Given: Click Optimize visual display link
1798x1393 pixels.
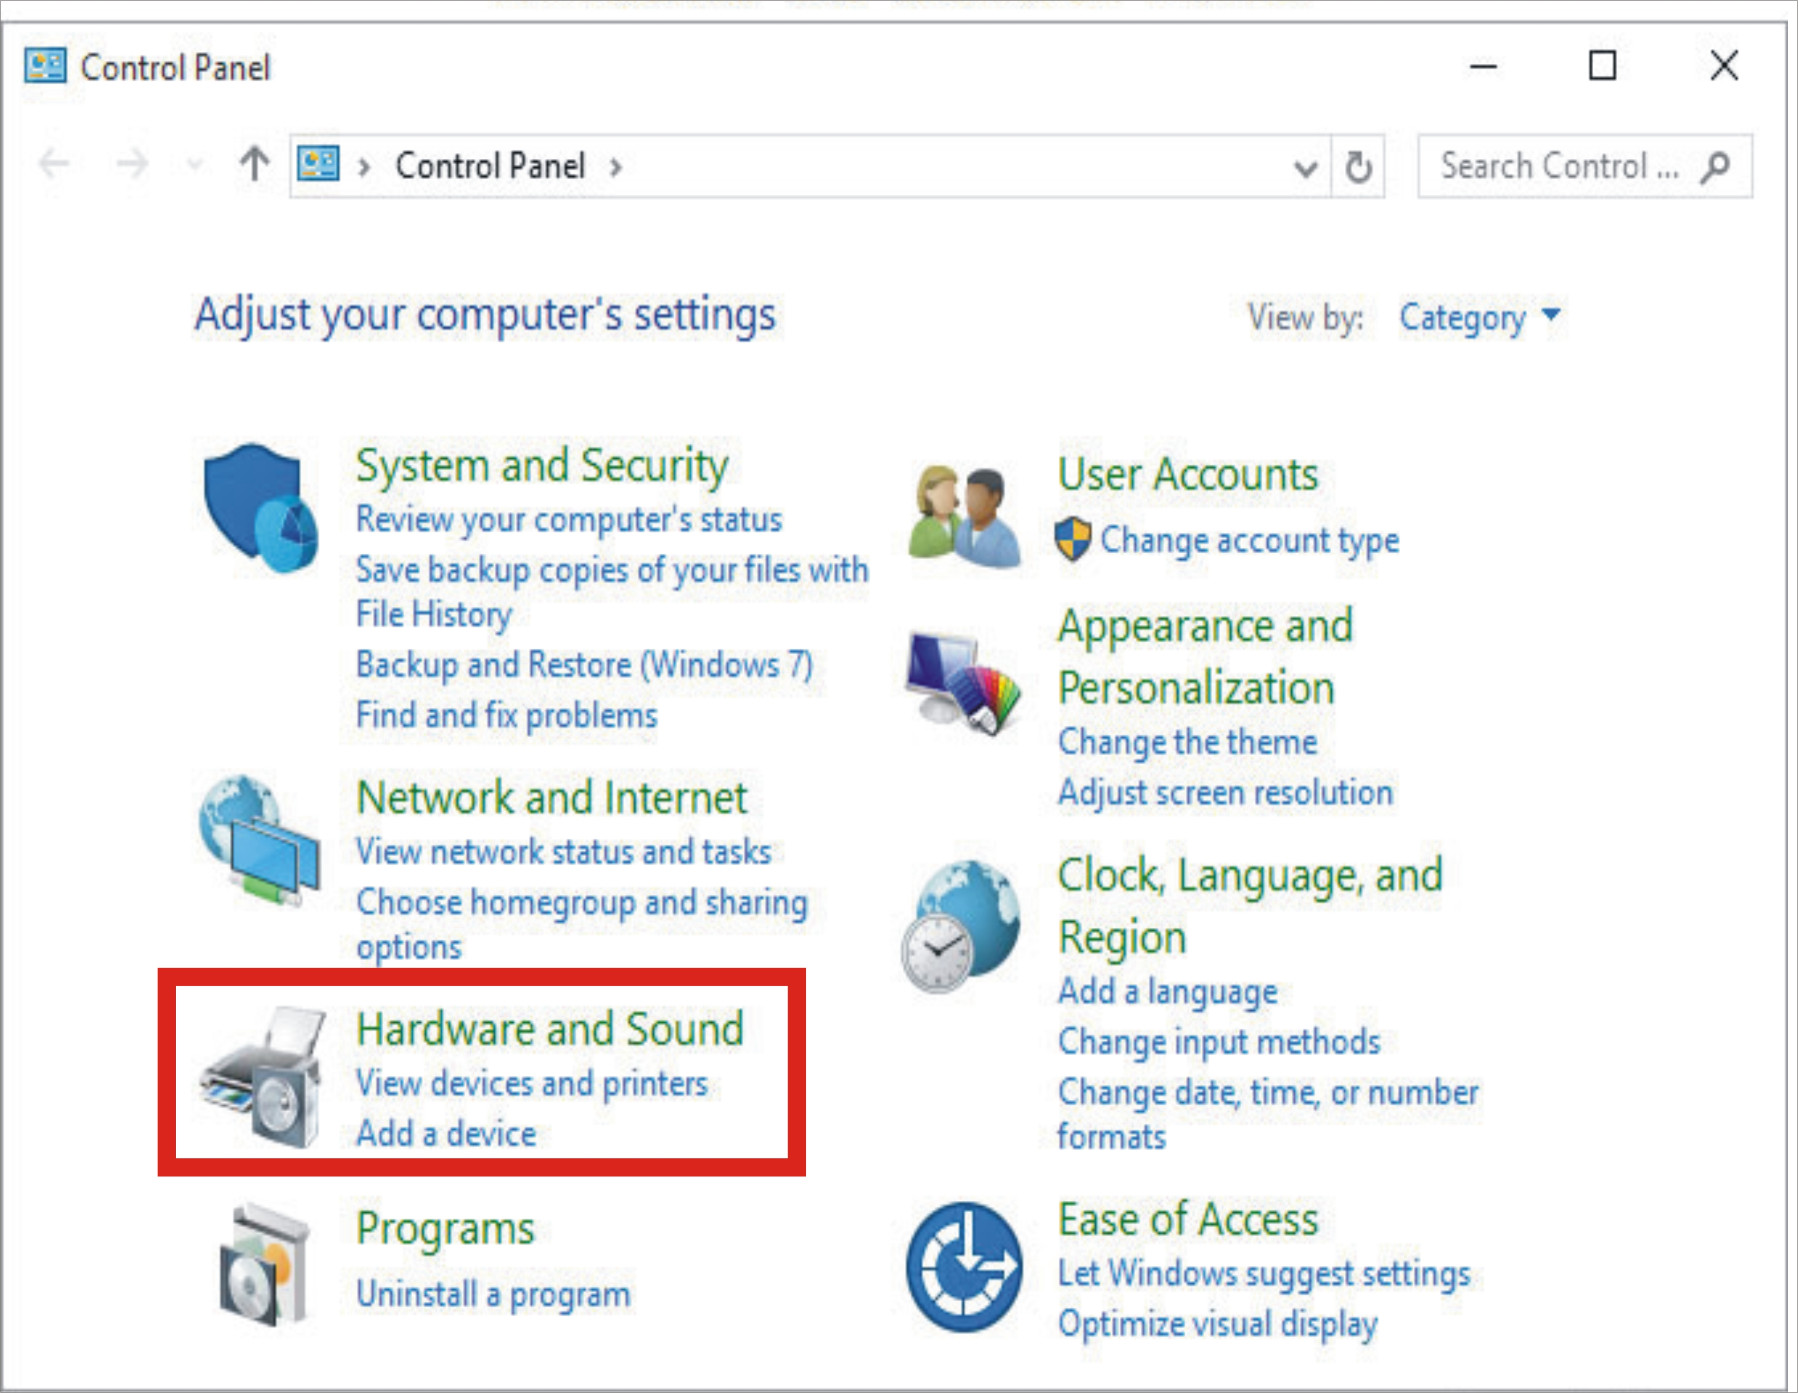Looking at the screenshot, I should point(1217,1325).
